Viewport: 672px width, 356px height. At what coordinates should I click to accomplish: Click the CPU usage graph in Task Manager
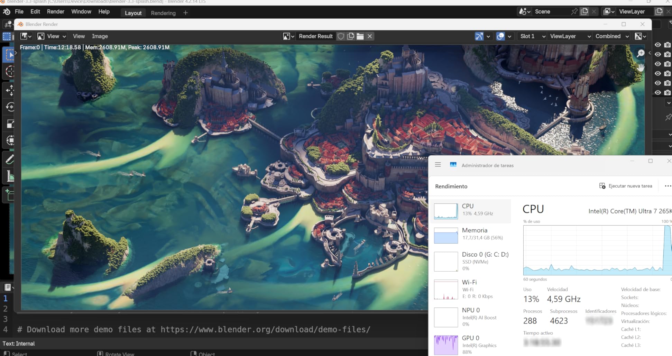tap(597, 250)
